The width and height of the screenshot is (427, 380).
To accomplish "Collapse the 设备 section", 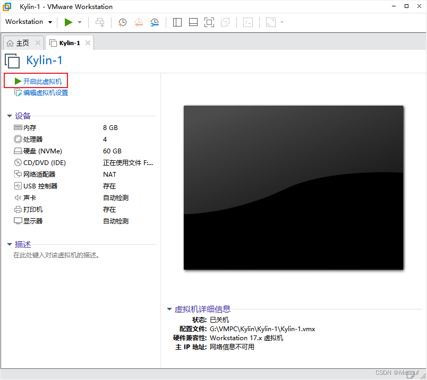I will tap(10, 116).
